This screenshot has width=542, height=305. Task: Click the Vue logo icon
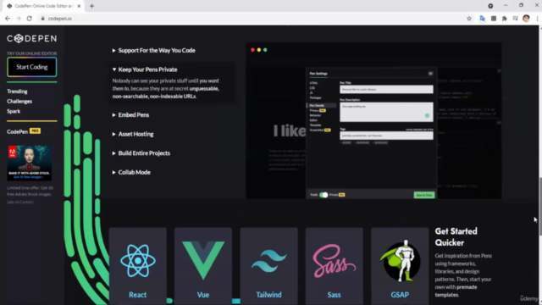[x=203, y=260]
